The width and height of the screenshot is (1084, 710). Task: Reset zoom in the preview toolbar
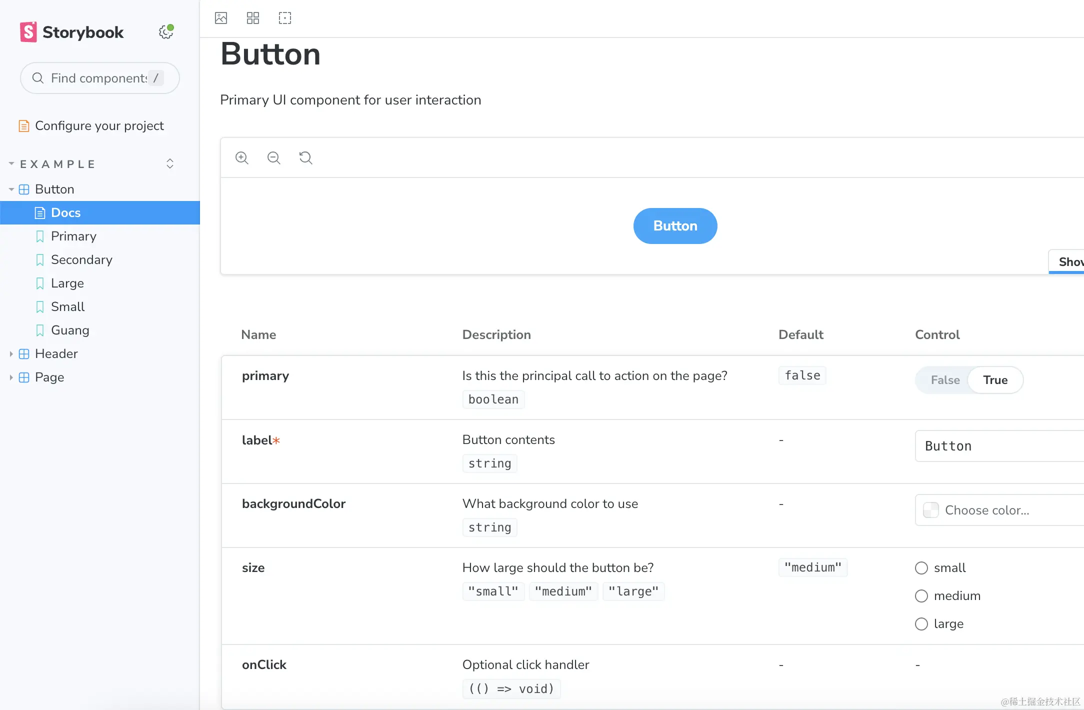(x=306, y=158)
